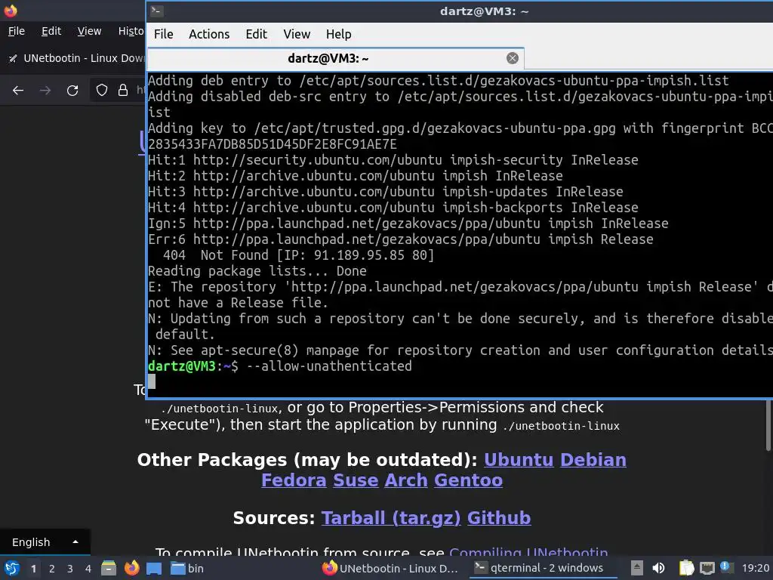Click the Firefox back arrow

(x=18, y=91)
